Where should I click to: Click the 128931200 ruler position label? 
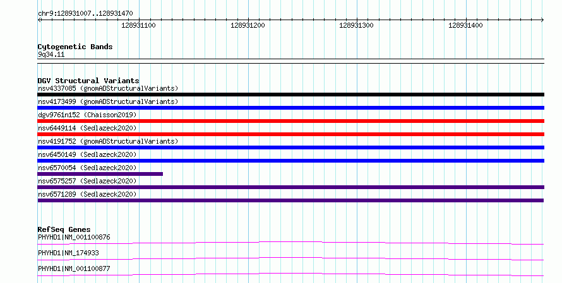coord(248,25)
